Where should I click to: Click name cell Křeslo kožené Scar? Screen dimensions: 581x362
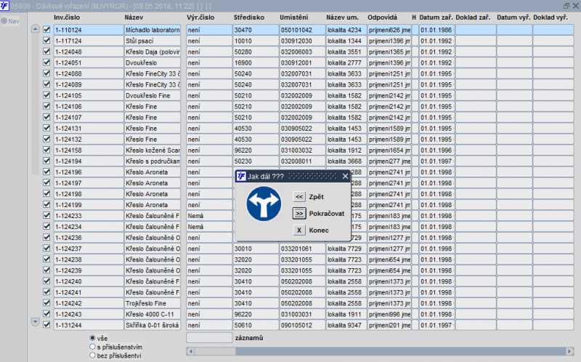coord(153,150)
